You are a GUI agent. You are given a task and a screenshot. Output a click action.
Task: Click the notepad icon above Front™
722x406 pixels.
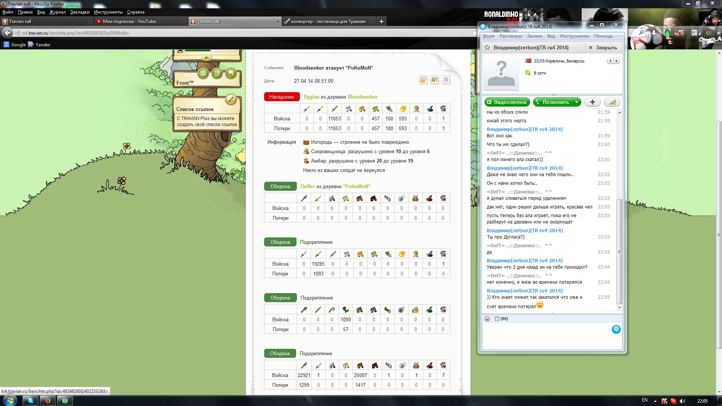coord(217,73)
